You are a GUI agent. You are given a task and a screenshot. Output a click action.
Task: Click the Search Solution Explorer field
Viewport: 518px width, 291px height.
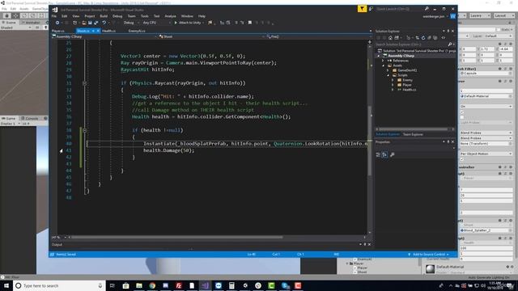tap(411, 44)
